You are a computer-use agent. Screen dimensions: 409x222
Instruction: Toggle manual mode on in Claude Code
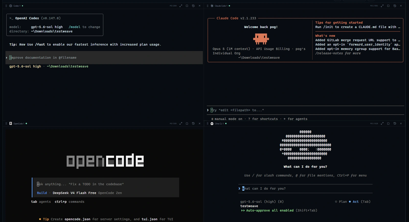pyautogui.click(x=227, y=119)
